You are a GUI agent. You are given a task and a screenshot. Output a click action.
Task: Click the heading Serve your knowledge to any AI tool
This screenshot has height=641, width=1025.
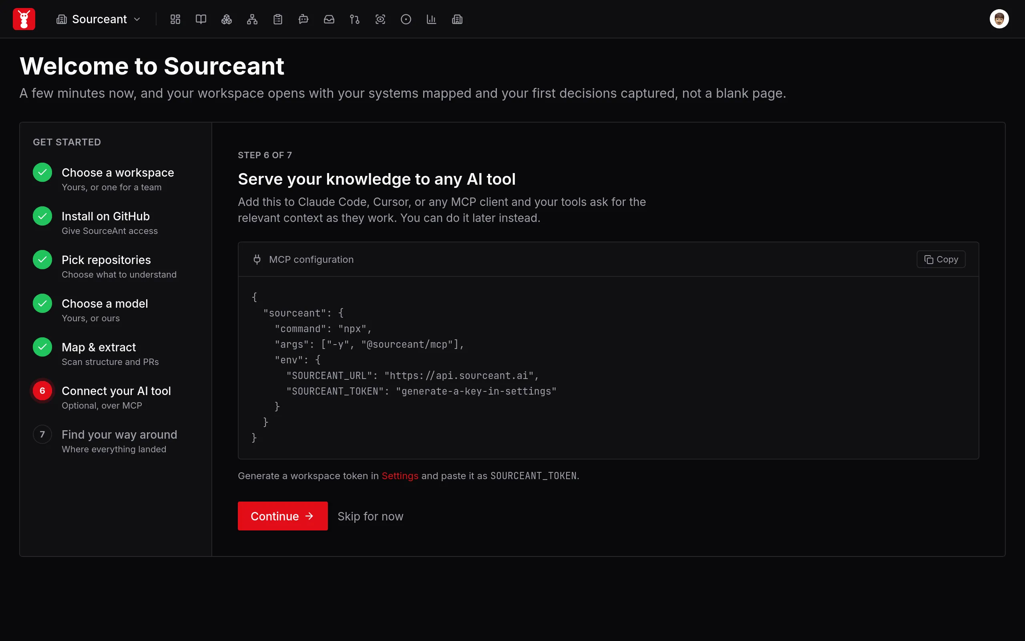(376, 179)
